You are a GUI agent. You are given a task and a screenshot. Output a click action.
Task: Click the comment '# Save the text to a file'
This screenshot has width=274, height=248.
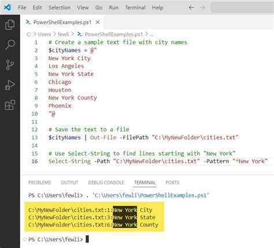[x=89, y=129]
